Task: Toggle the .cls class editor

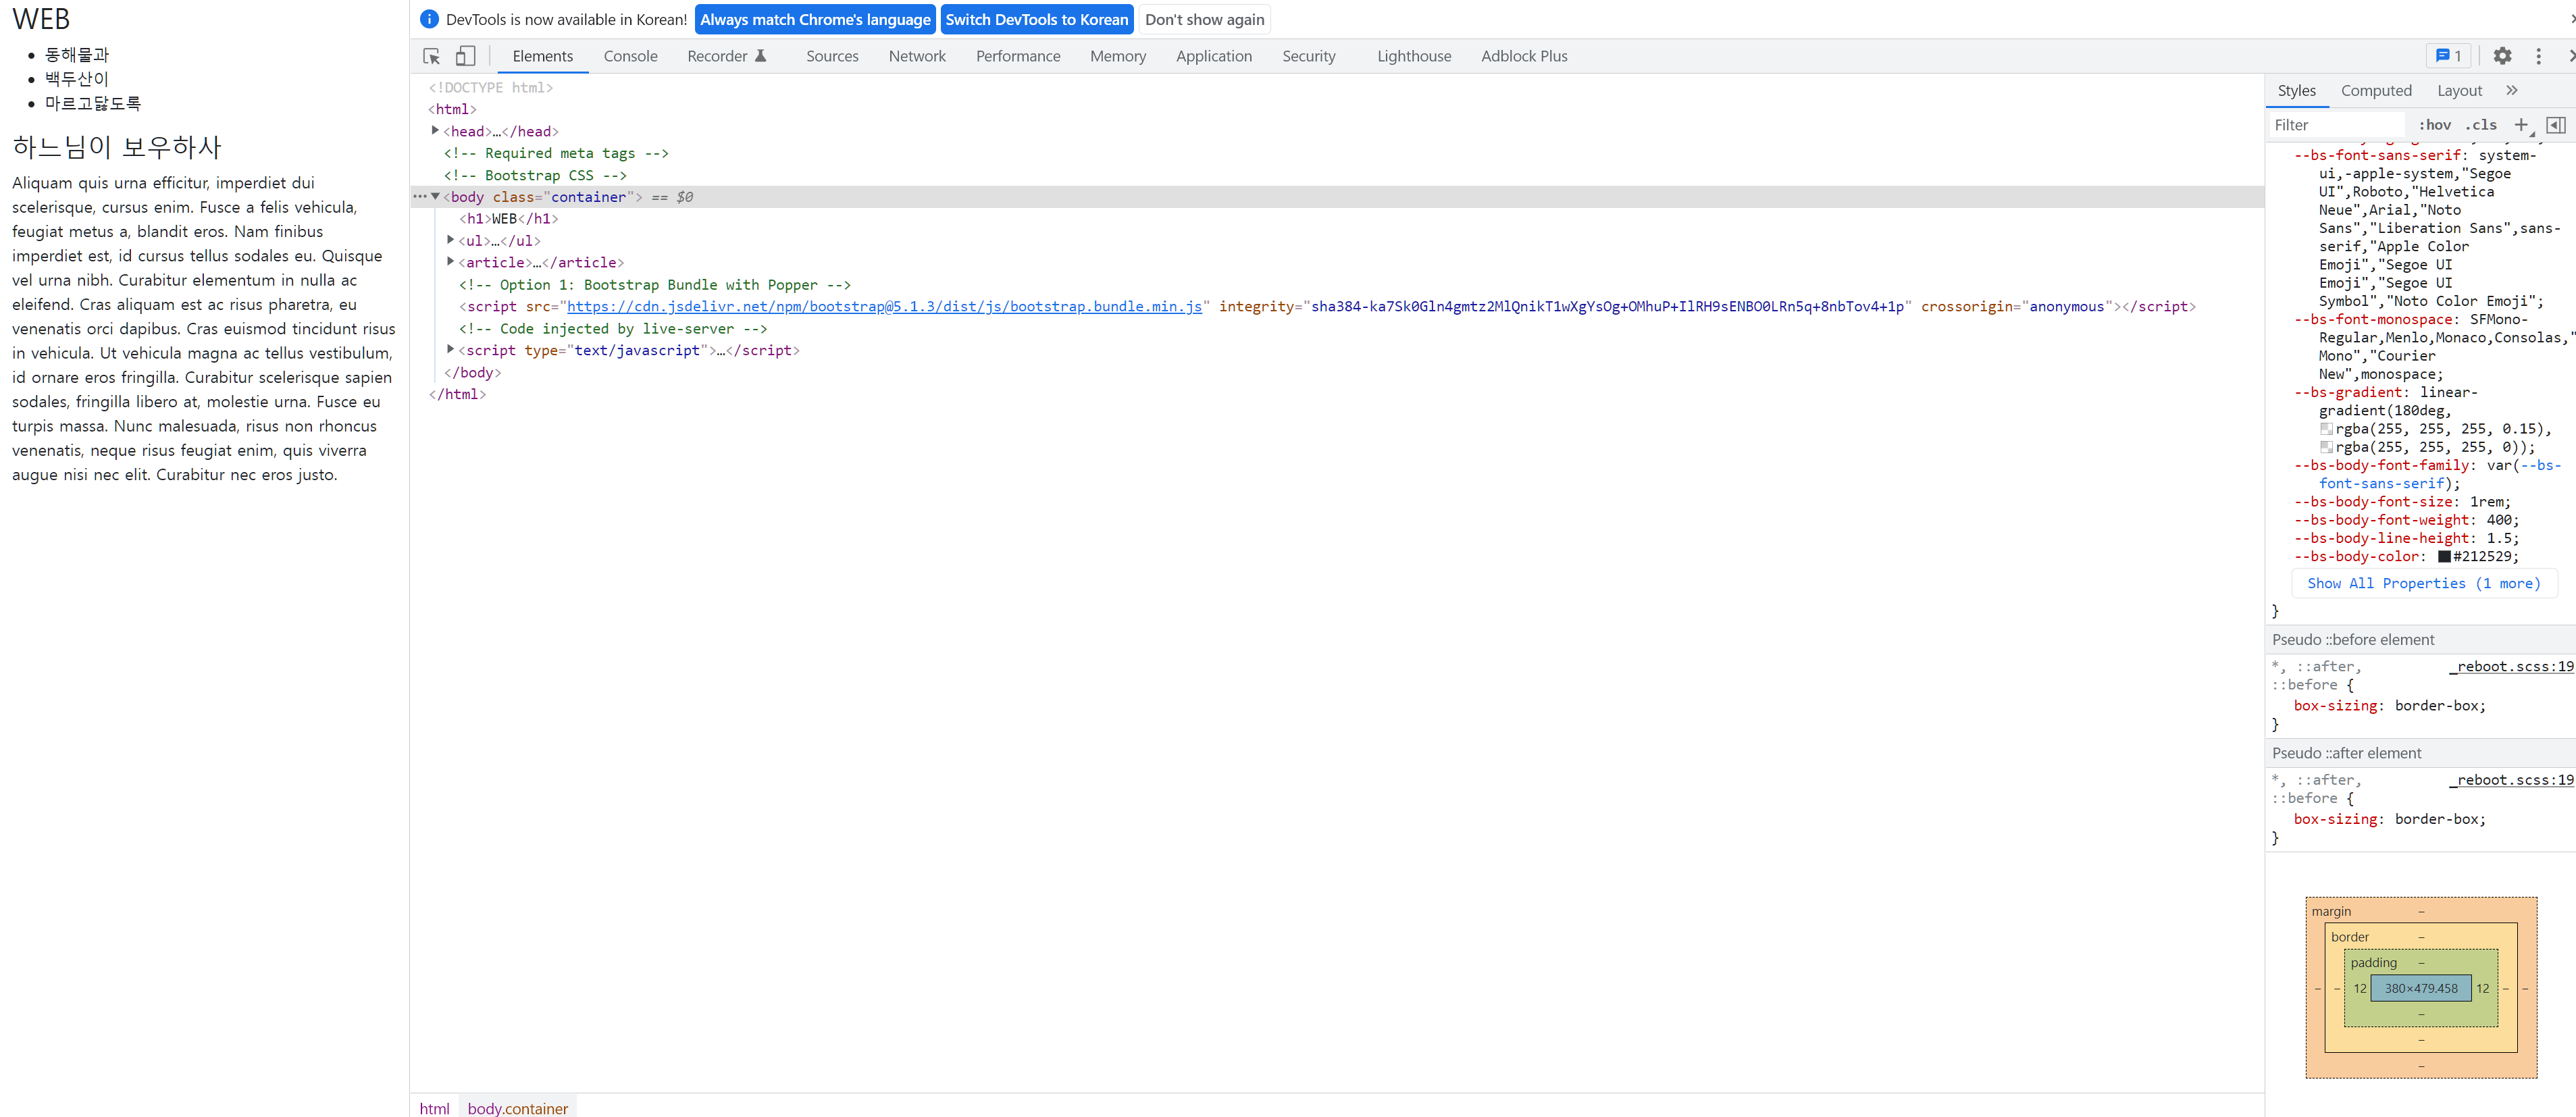Action: click(x=2481, y=125)
